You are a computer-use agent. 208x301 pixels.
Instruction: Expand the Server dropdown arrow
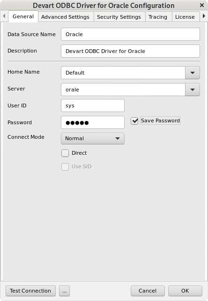tap(193, 90)
